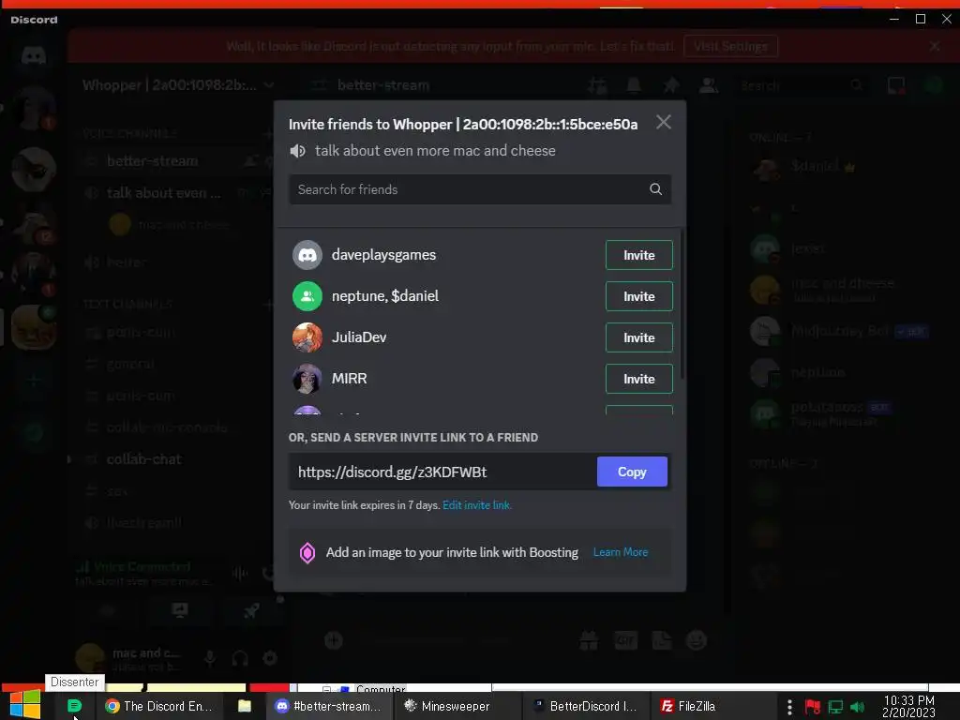Invite MIRR to the server

pos(638,379)
